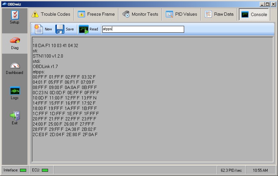Open the Monitor Tests tab
278x176 pixels.
pyautogui.click(x=140, y=14)
